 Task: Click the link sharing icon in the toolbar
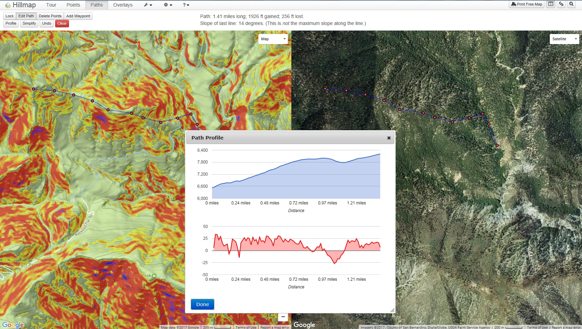[561, 4]
